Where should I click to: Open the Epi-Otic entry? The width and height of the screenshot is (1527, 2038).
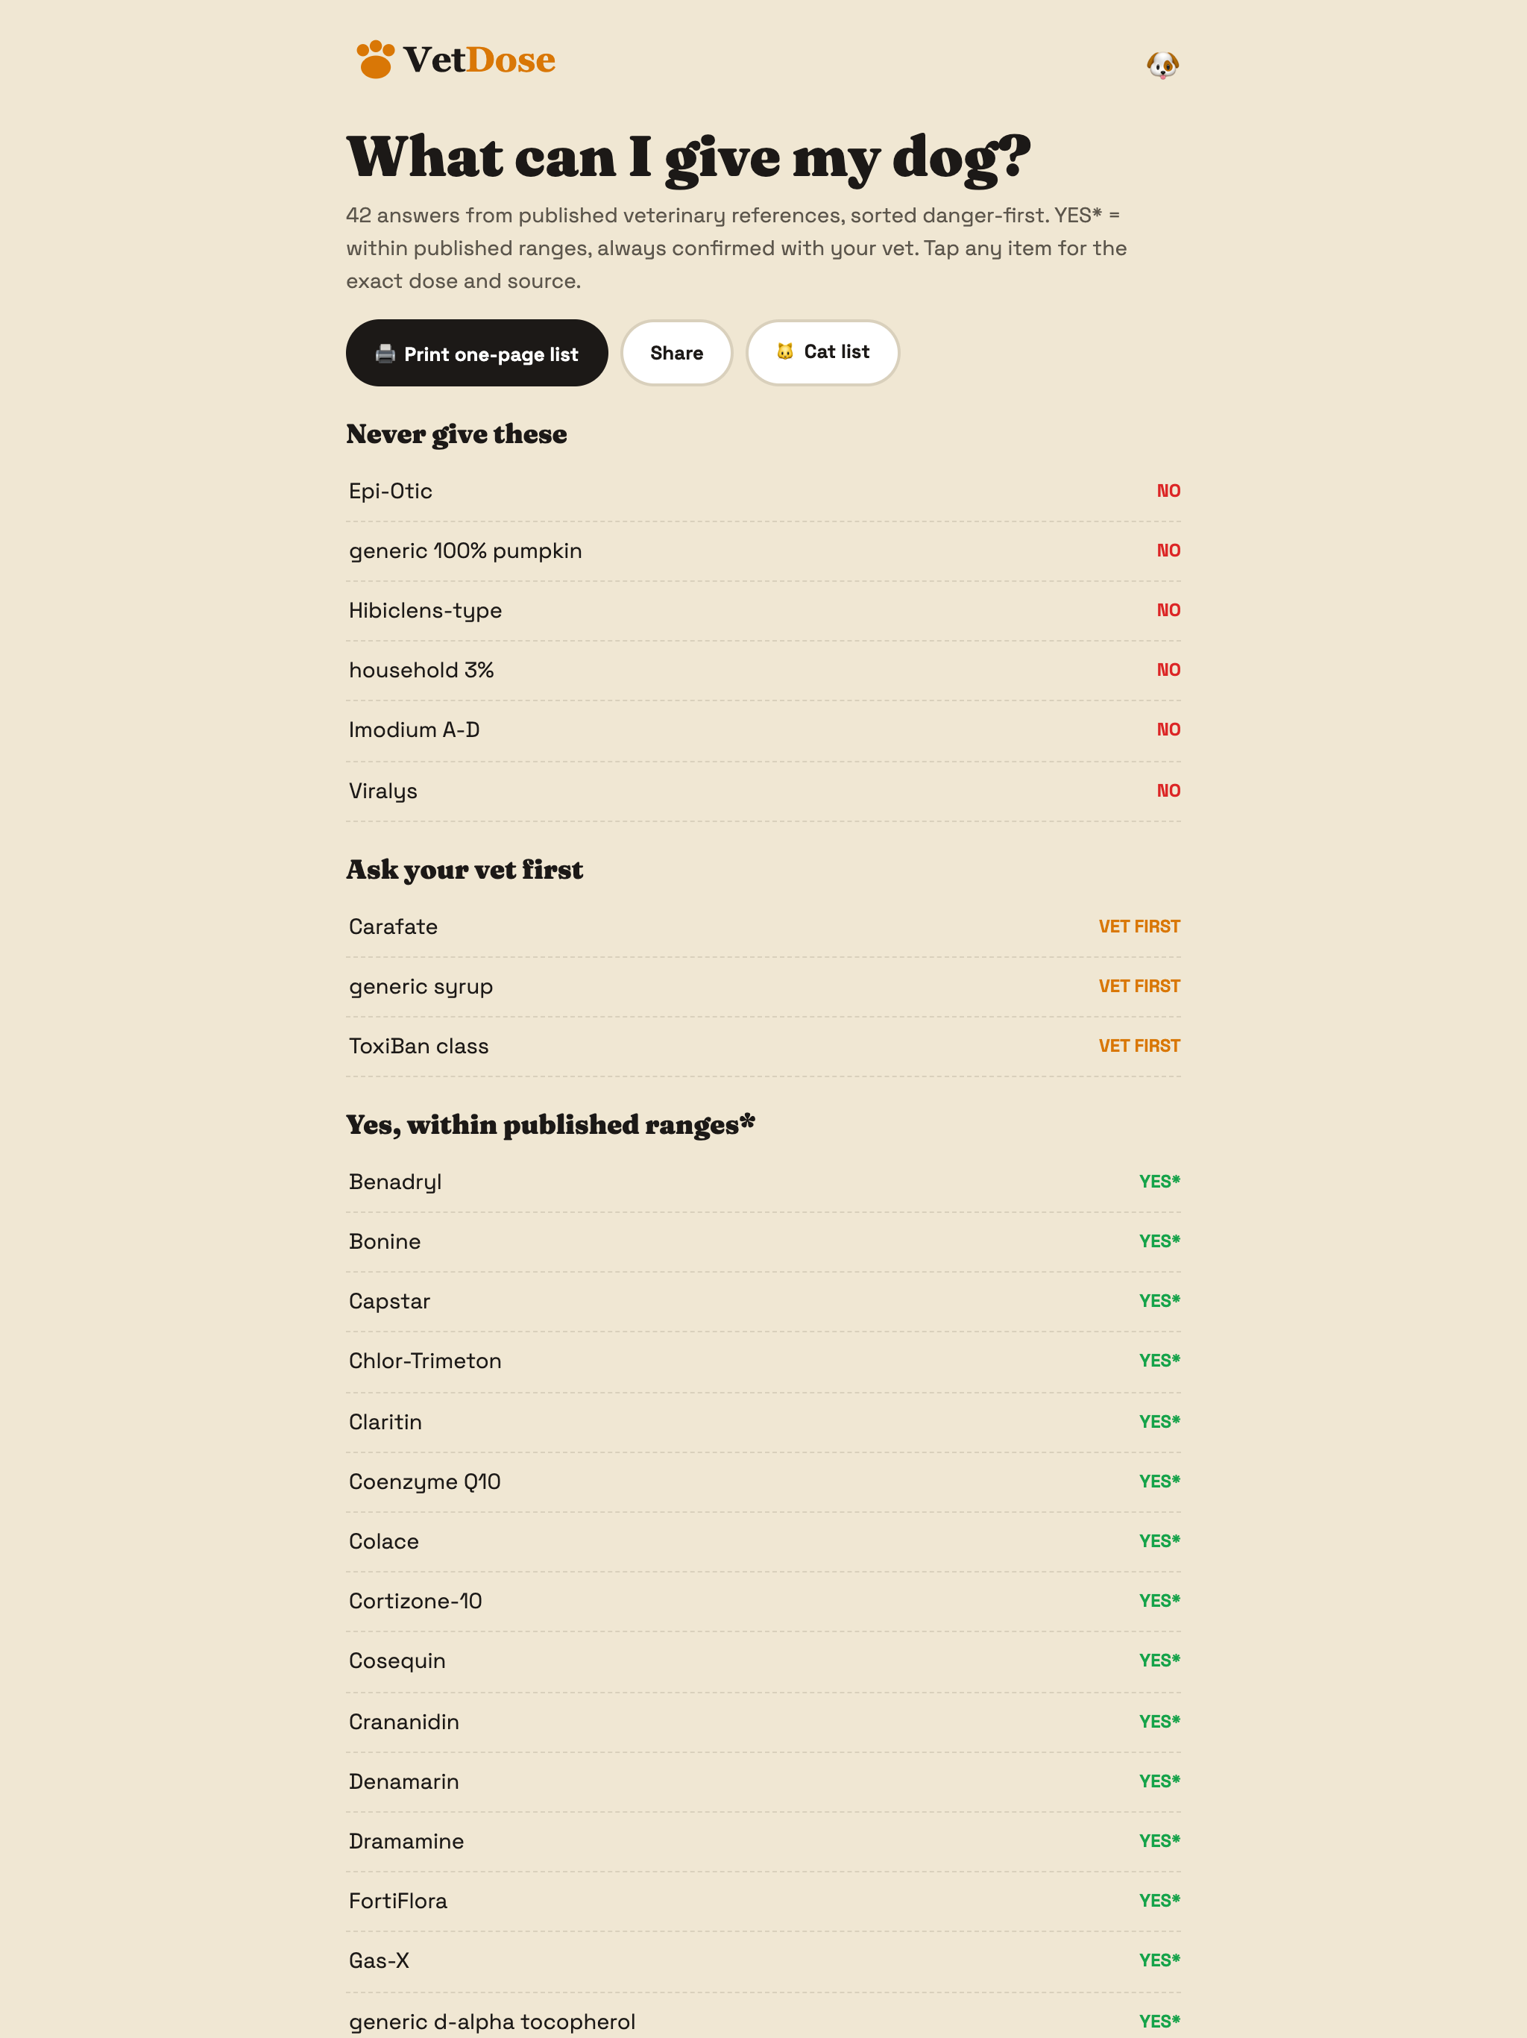[763, 491]
